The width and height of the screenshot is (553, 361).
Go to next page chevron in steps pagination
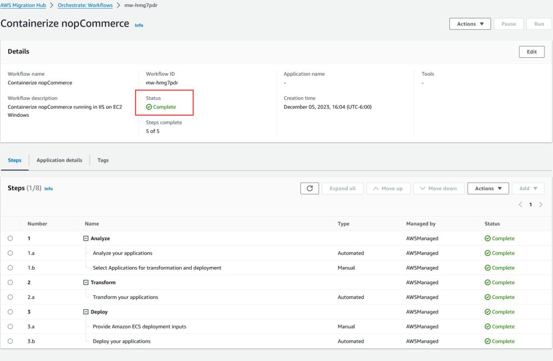click(x=541, y=205)
